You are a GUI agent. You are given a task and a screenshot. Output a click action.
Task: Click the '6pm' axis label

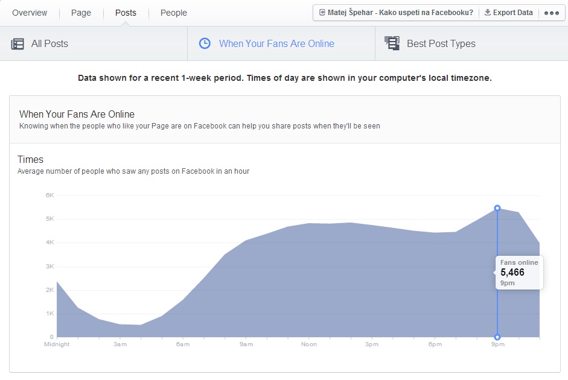[435, 344]
